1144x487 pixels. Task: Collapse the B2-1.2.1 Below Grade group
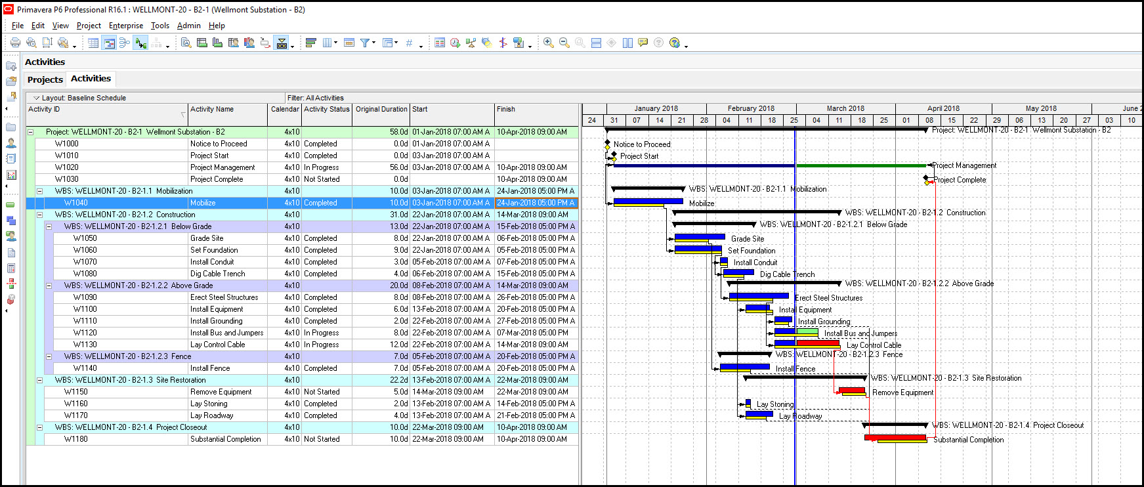[49, 226]
